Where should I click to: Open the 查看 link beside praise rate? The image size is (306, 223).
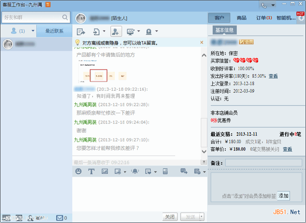pyautogui.click(x=272, y=75)
